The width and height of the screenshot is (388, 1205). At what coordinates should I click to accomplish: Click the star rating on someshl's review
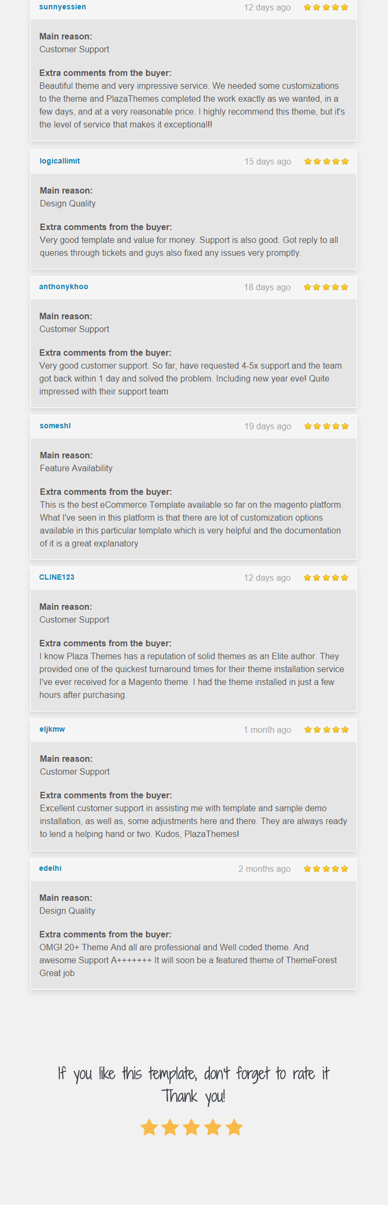click(x=326, y=426)
